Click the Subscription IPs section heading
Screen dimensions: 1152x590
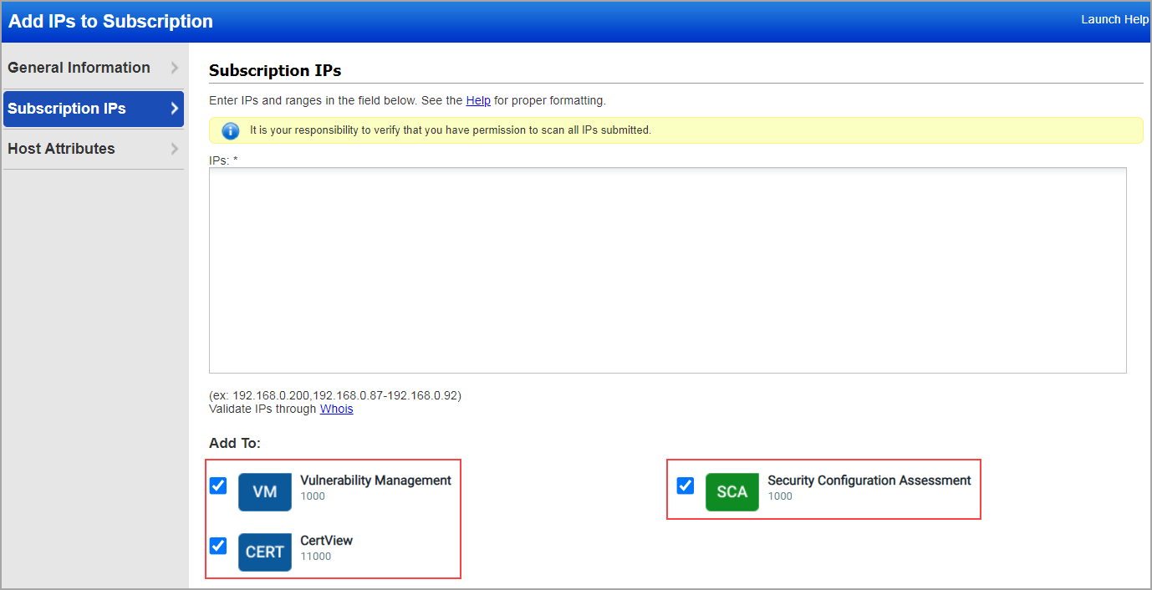pos(275,71)
